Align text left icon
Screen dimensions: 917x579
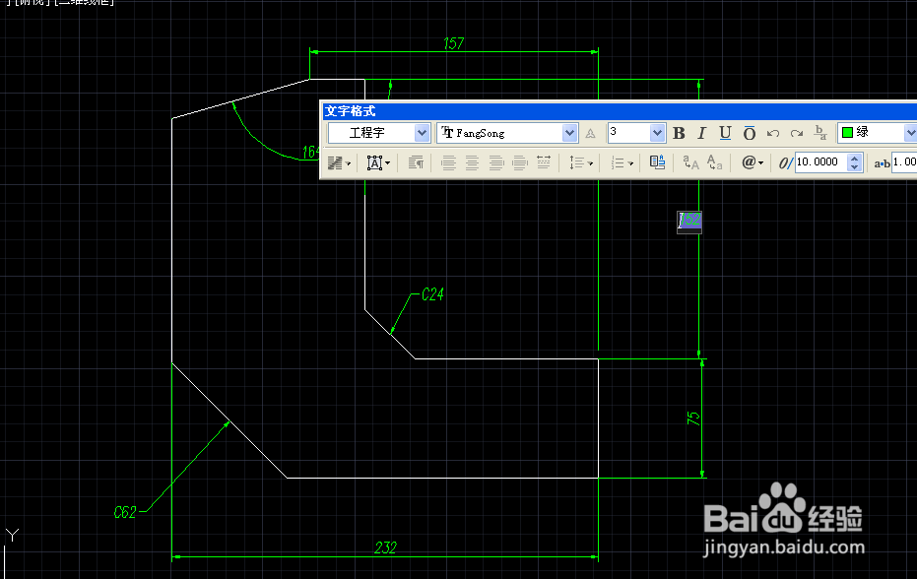448,162
